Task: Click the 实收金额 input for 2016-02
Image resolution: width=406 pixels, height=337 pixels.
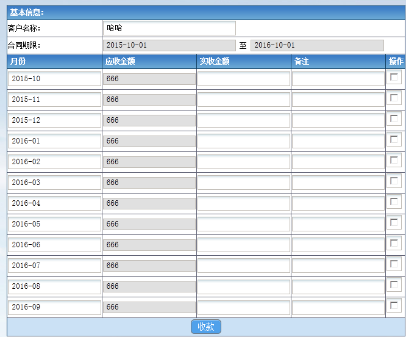Action: pyautogui.click(x=244, y=162)
